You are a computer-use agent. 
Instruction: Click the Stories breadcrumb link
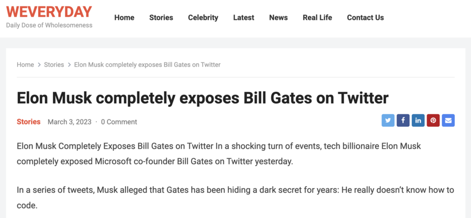[x=54, y=65]
